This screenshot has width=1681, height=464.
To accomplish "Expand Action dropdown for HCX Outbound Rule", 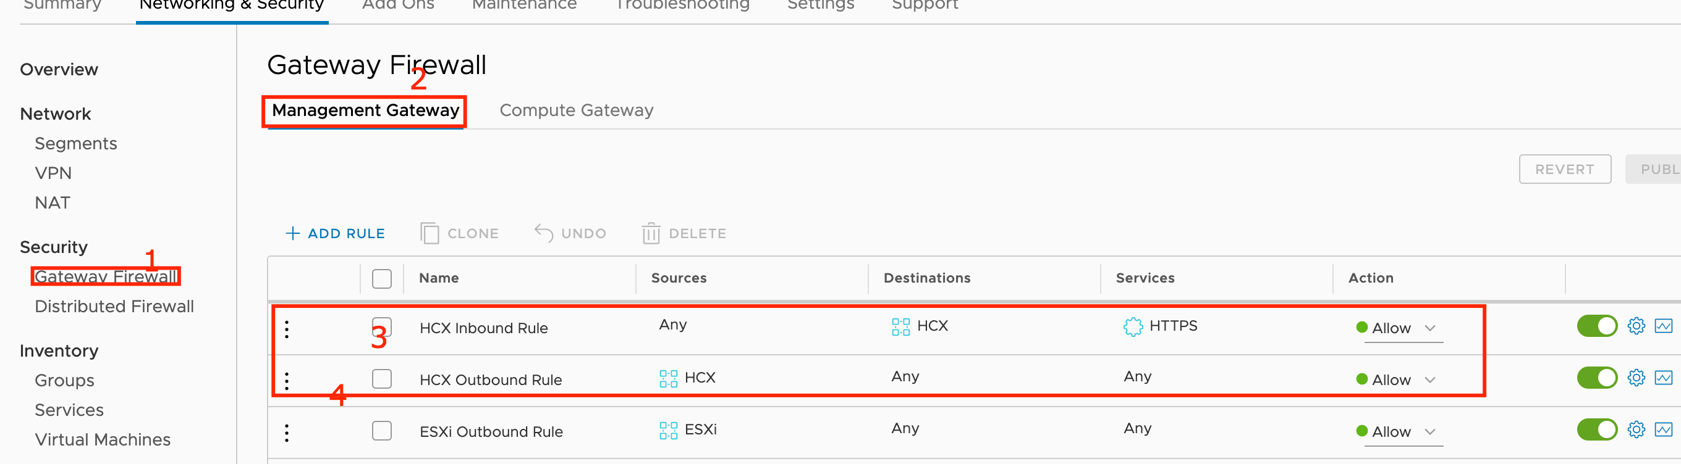I will [1429, 380].
